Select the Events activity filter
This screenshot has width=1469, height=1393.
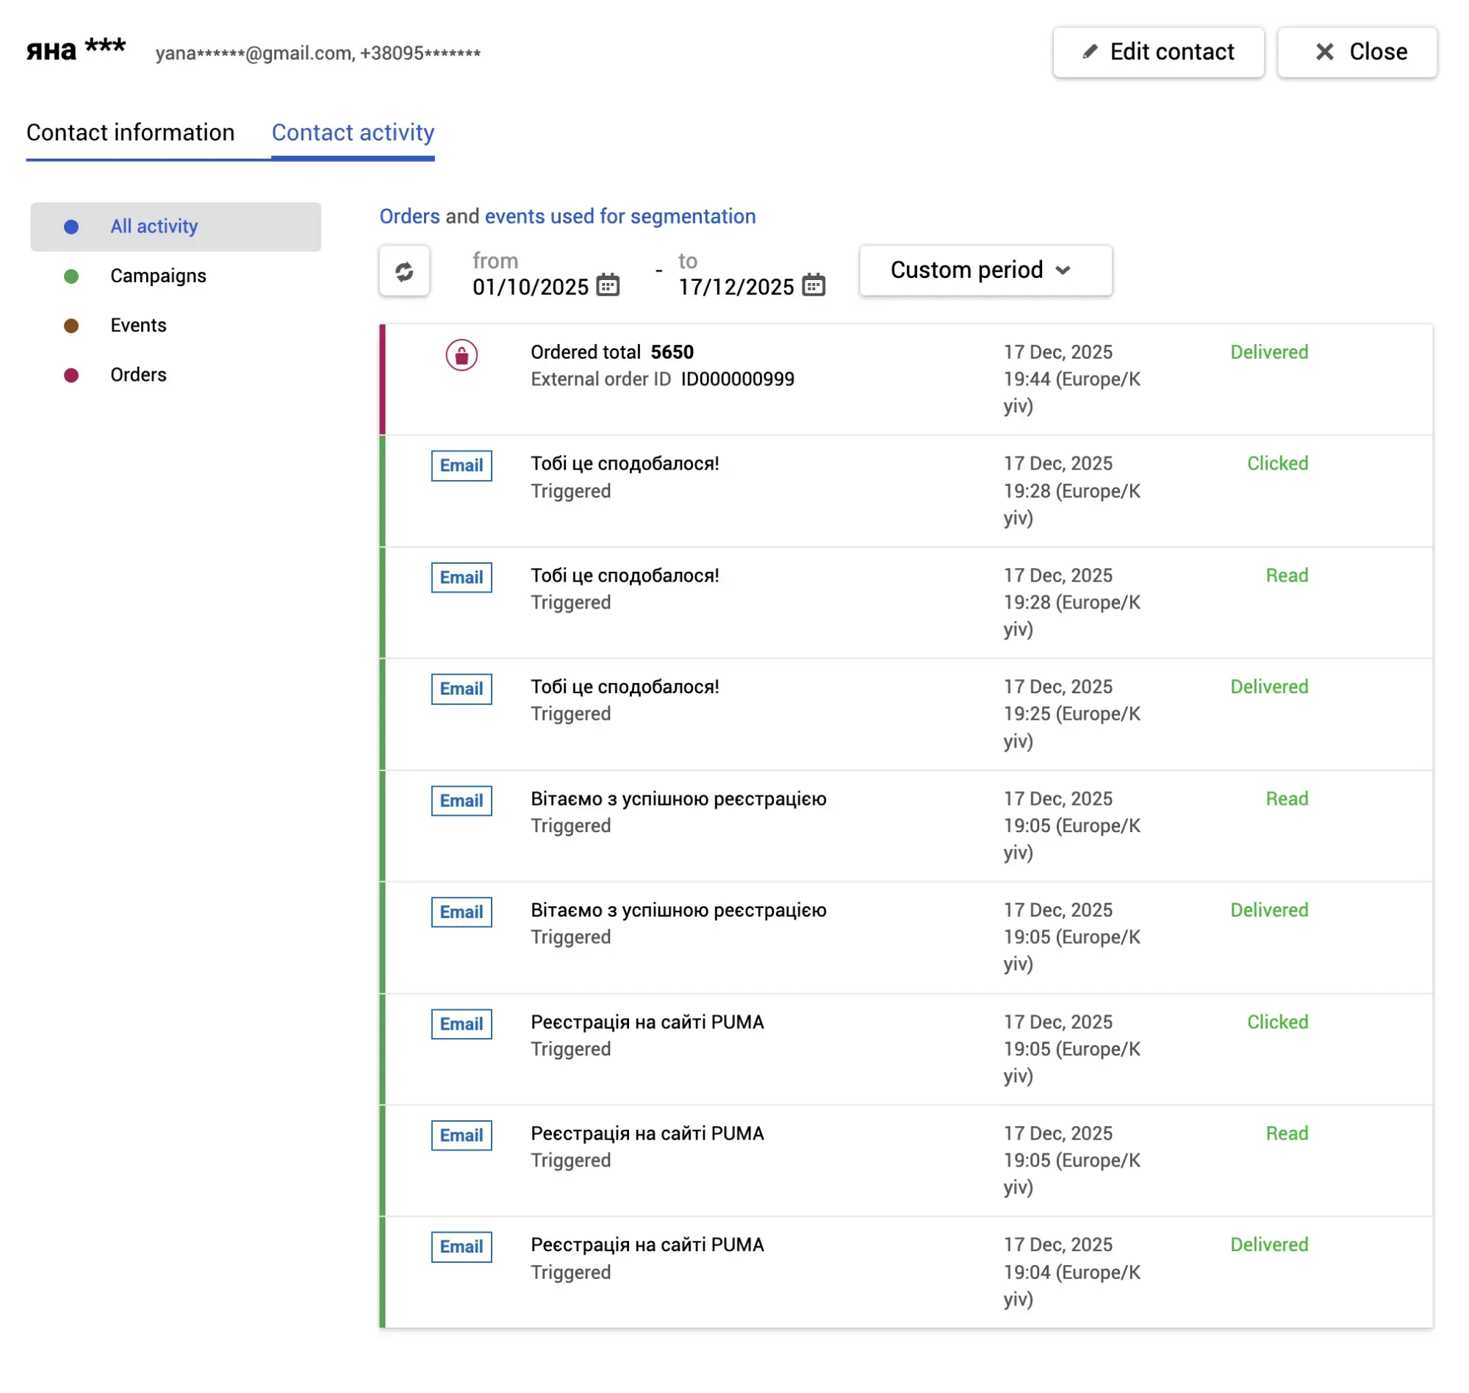(x=138, y=325)
